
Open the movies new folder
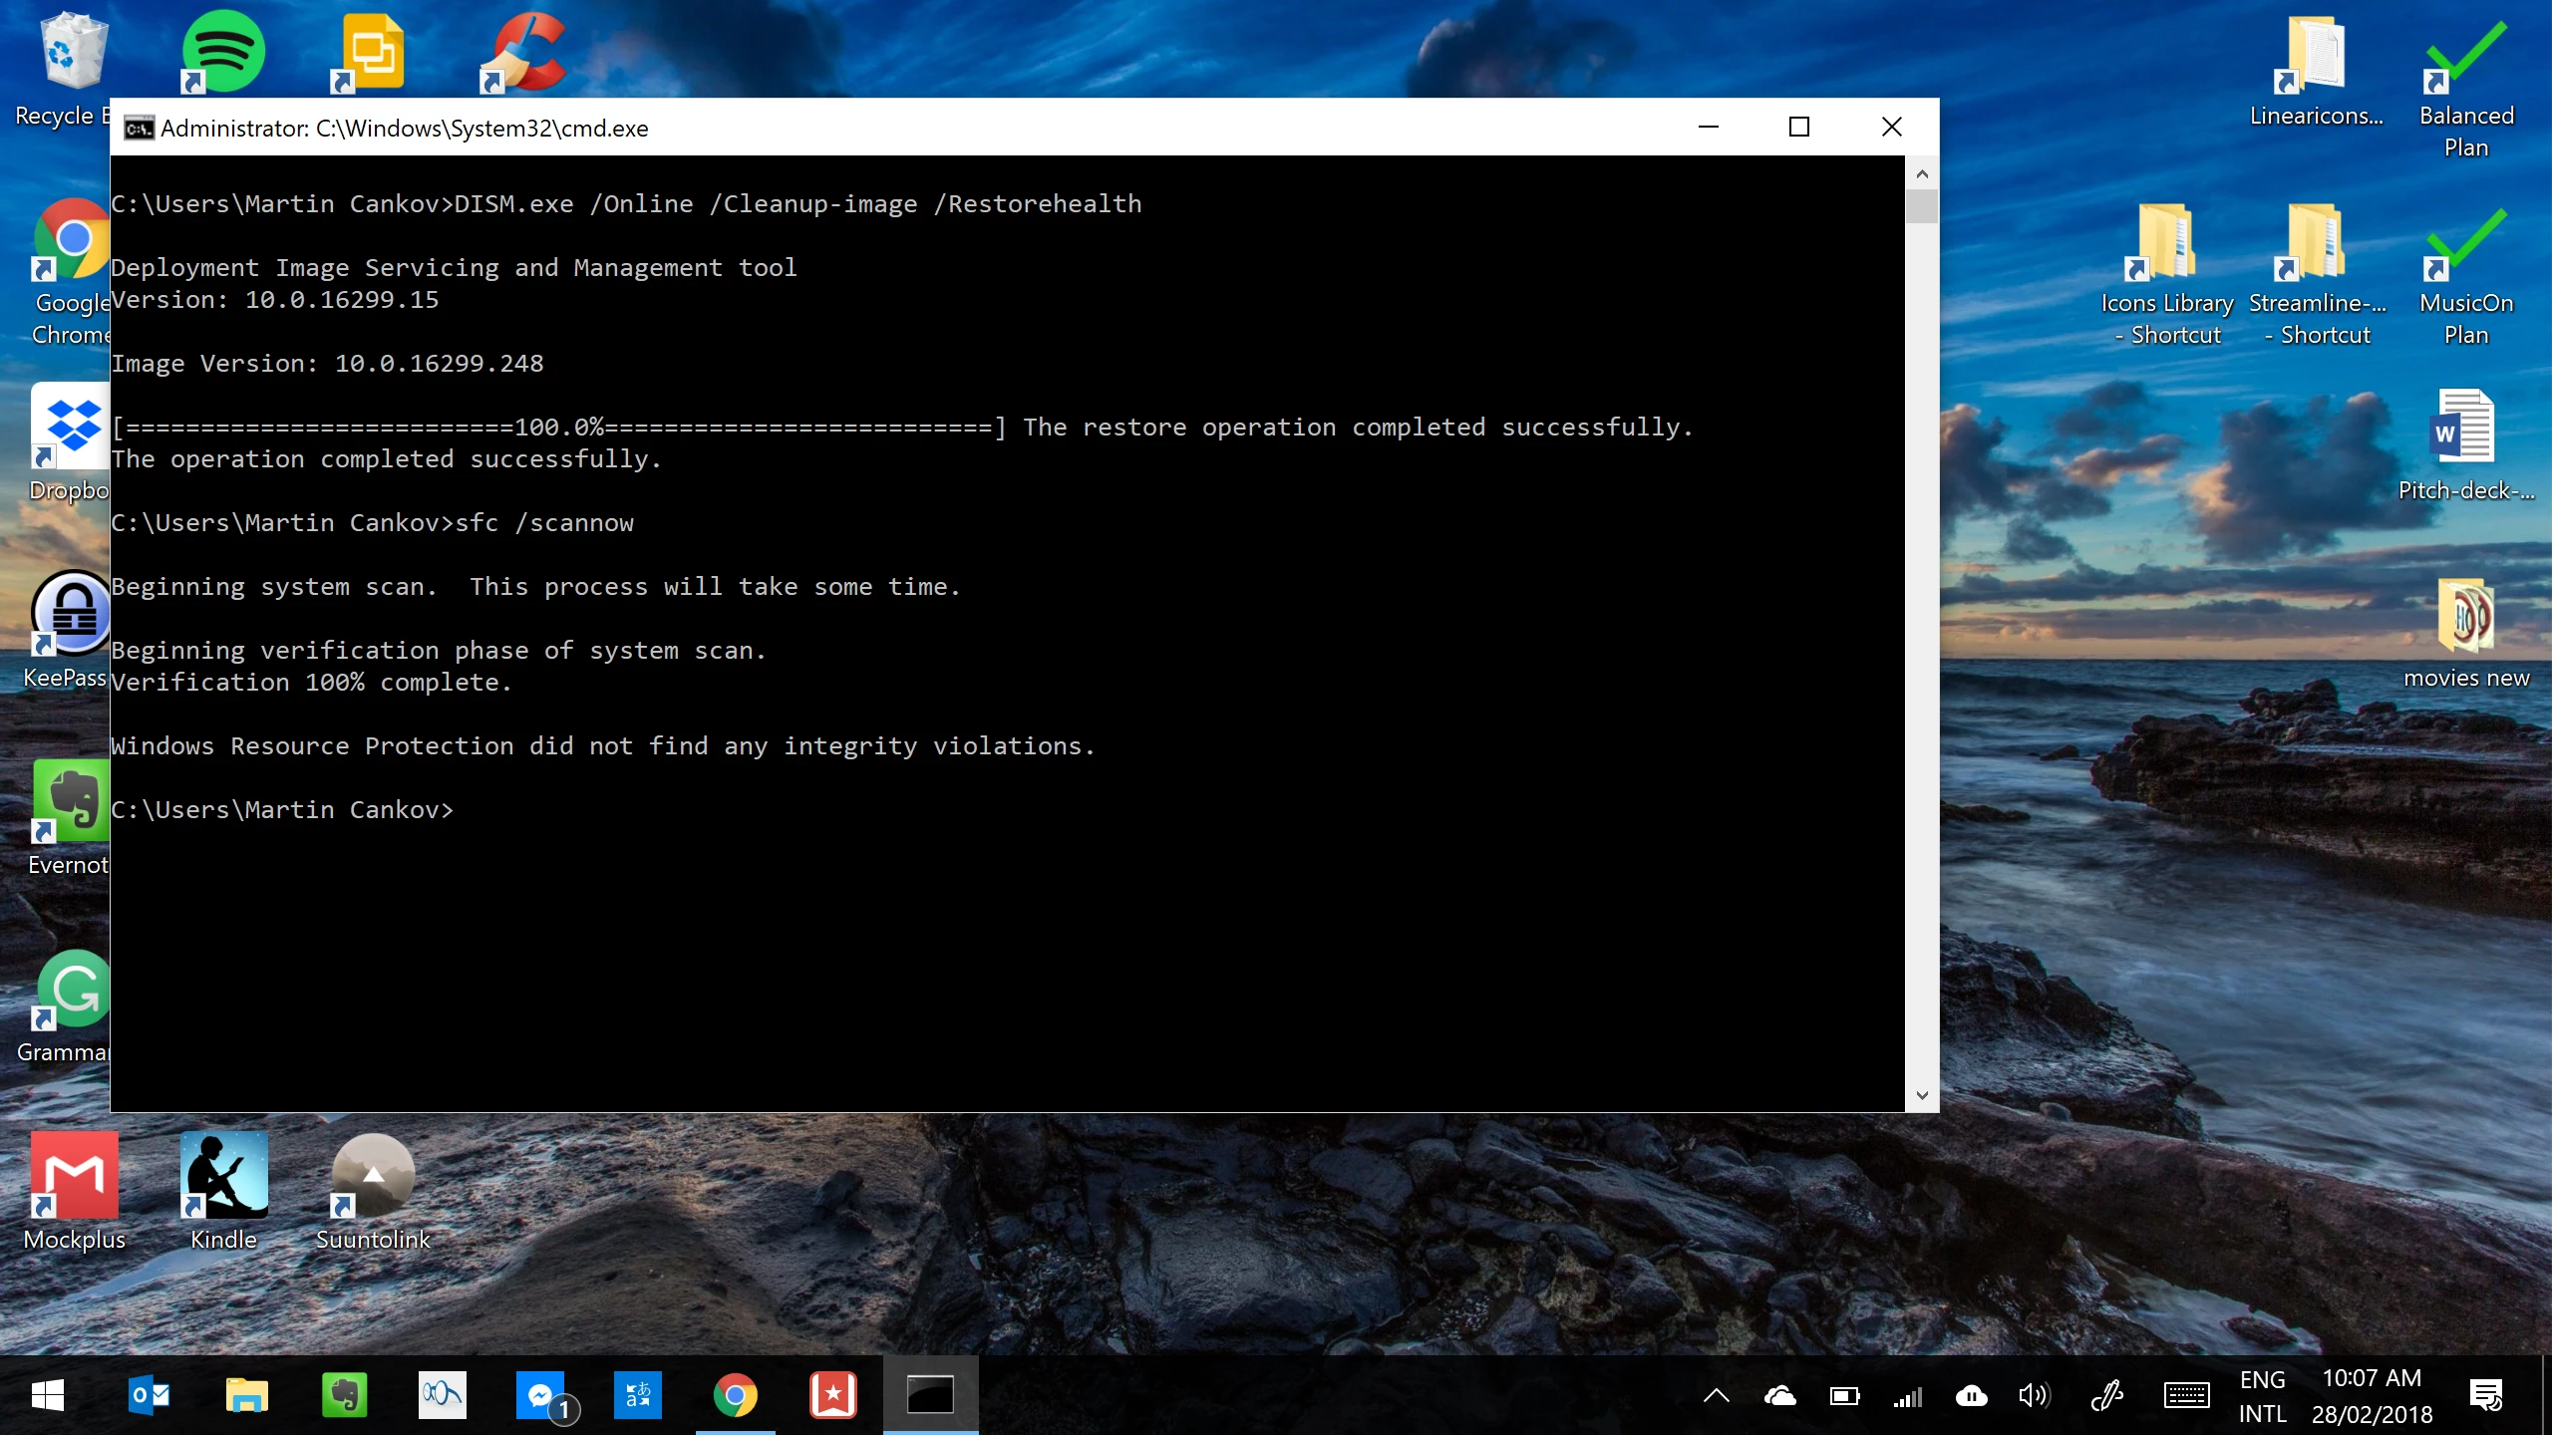[x=2465, y=617]
